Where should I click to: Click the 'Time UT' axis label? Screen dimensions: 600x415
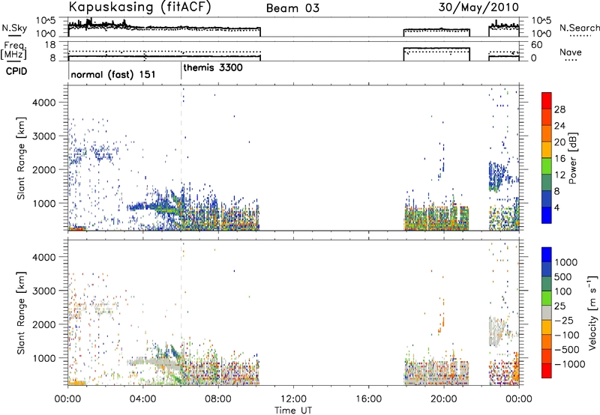(293, 411)
